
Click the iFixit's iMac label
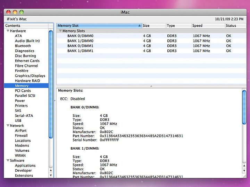17,19
